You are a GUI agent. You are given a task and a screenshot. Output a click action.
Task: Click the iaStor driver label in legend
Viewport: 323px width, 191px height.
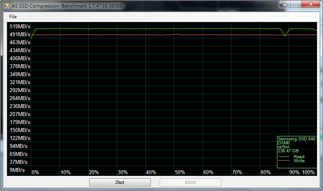[283, 147]
